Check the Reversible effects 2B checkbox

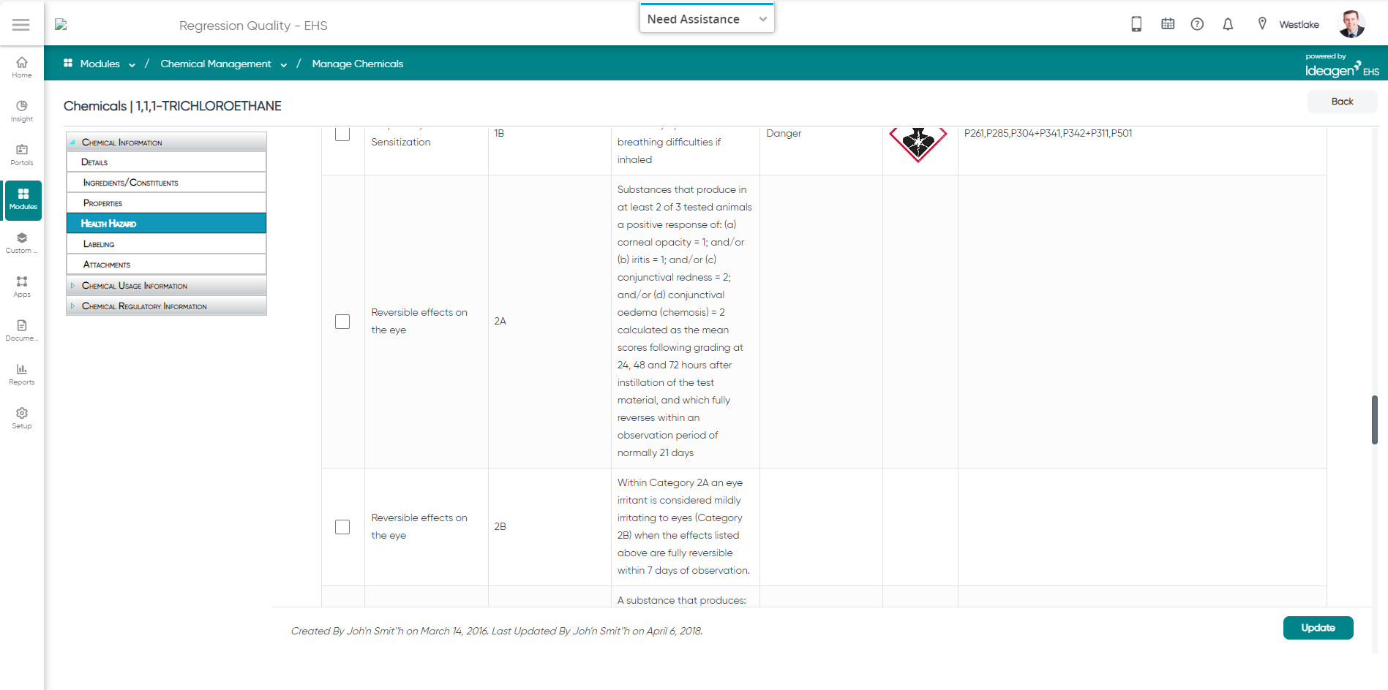coord(342,527)
